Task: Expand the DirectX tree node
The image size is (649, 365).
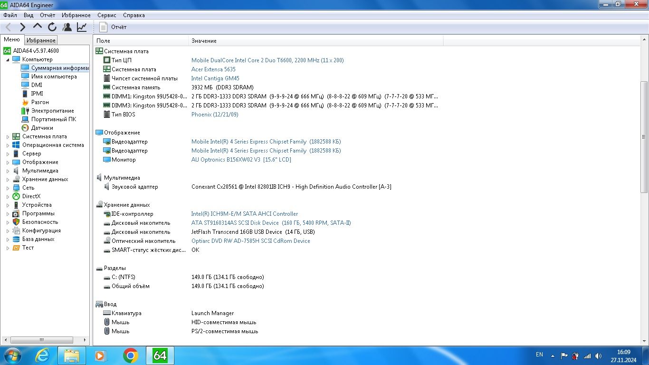Action: 8,197
